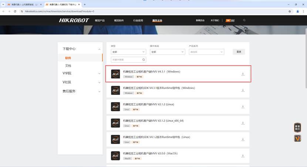Open the browser profile icon
Viewport: 307px width, 167px height.
[x=298, y=11]
